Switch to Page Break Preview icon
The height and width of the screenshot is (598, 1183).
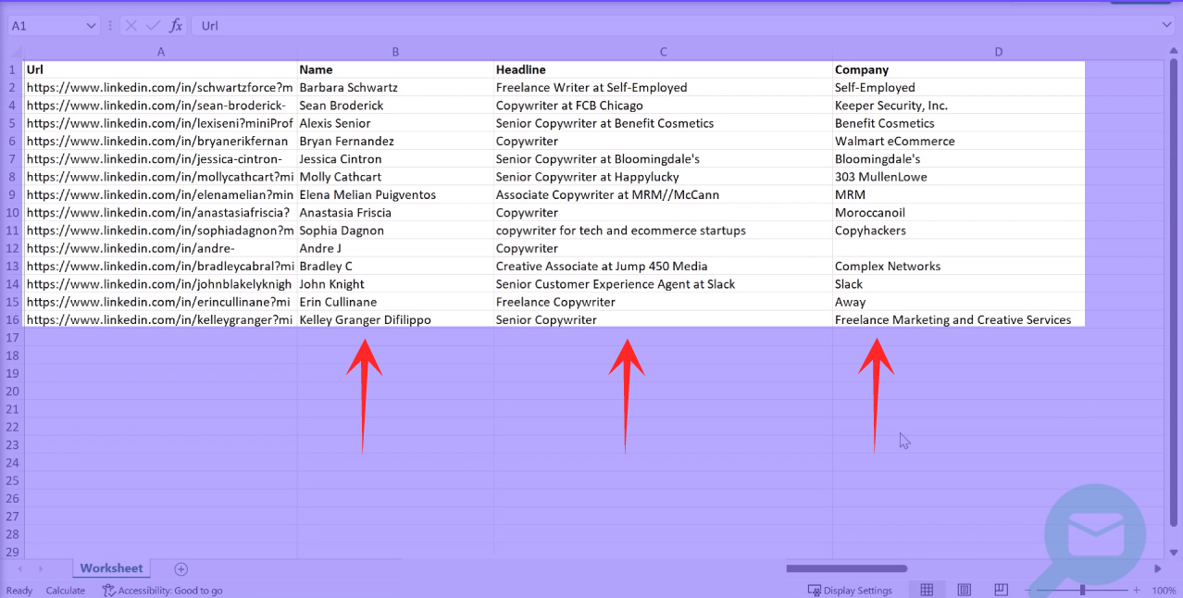coord(1001,590)
